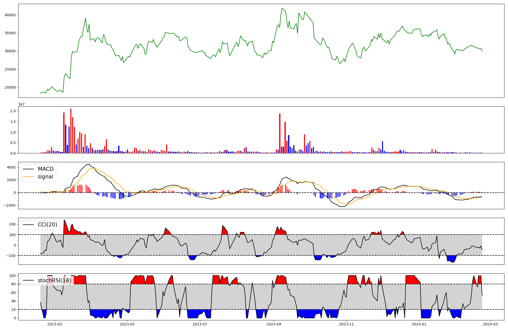The image size is (508, 330).
Task: Click the 2024-01 date tick label
Action: [419, 324]
